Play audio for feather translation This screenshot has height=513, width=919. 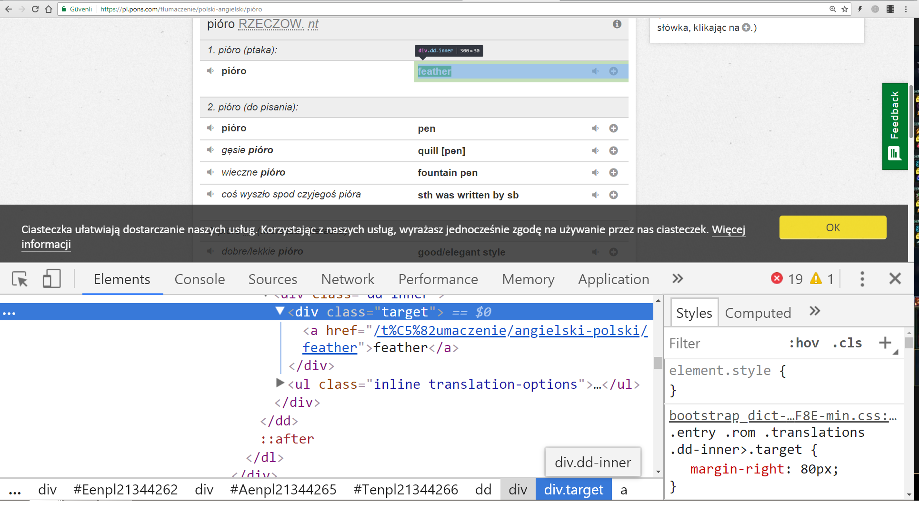pyautogui.click(x=595, y=71)
